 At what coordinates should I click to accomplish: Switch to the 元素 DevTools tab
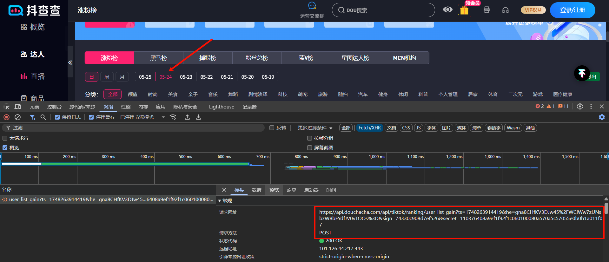point(34,107)
